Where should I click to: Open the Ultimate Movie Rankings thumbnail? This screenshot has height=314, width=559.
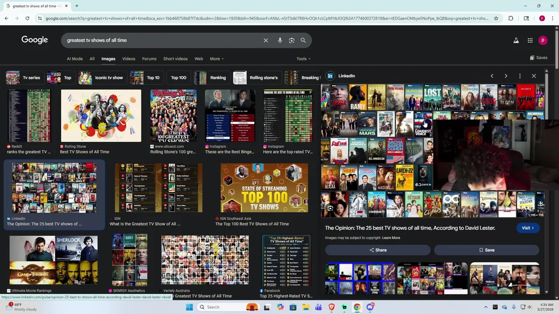point(53,260)
